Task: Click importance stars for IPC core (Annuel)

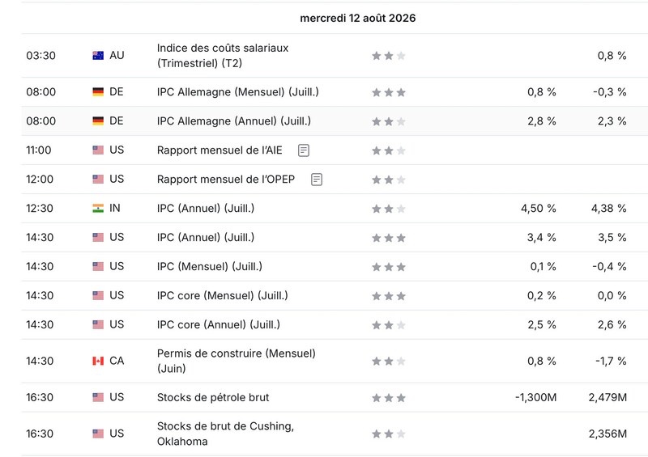Action: coord(389,325)
